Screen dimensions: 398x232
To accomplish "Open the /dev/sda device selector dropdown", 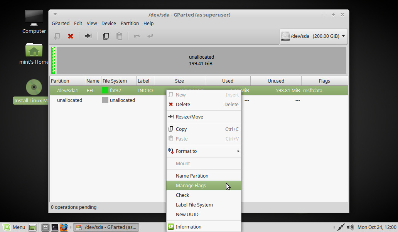I will coord(313,36).
